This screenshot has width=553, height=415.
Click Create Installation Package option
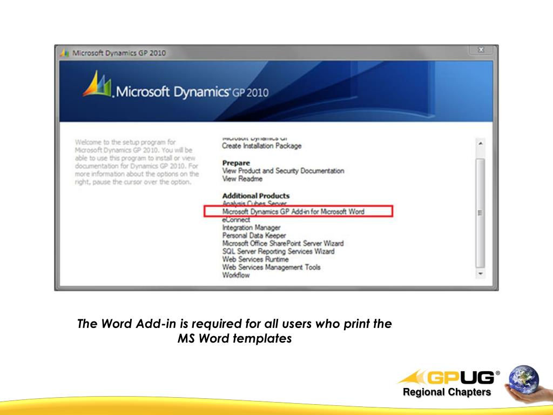coord(262,146)
